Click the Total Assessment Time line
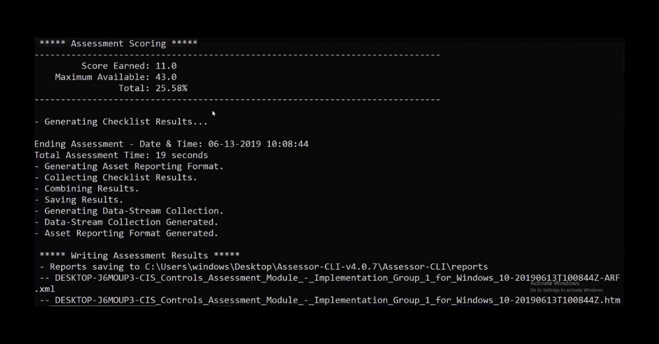This screenshot has height=344, width=659. [121, 155]
